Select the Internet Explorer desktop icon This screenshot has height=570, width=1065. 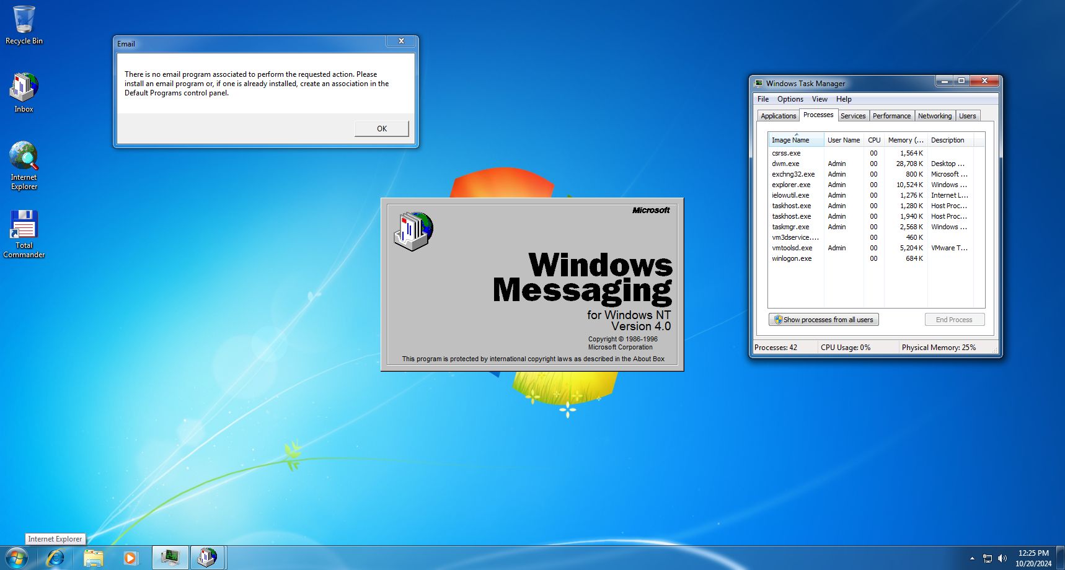[x=24, y=165]
